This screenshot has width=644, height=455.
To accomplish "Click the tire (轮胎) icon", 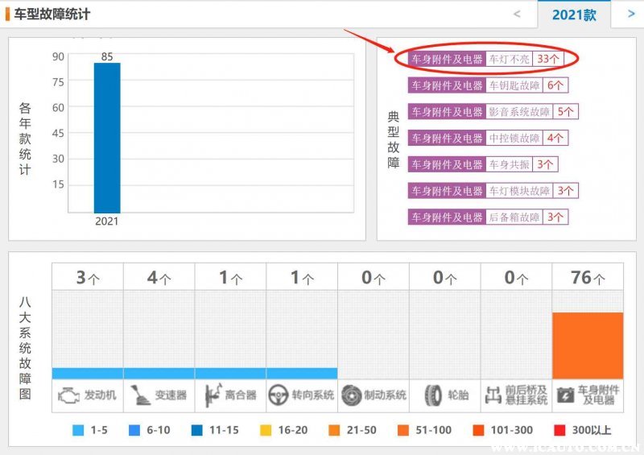I will click(x=434, y=395).
